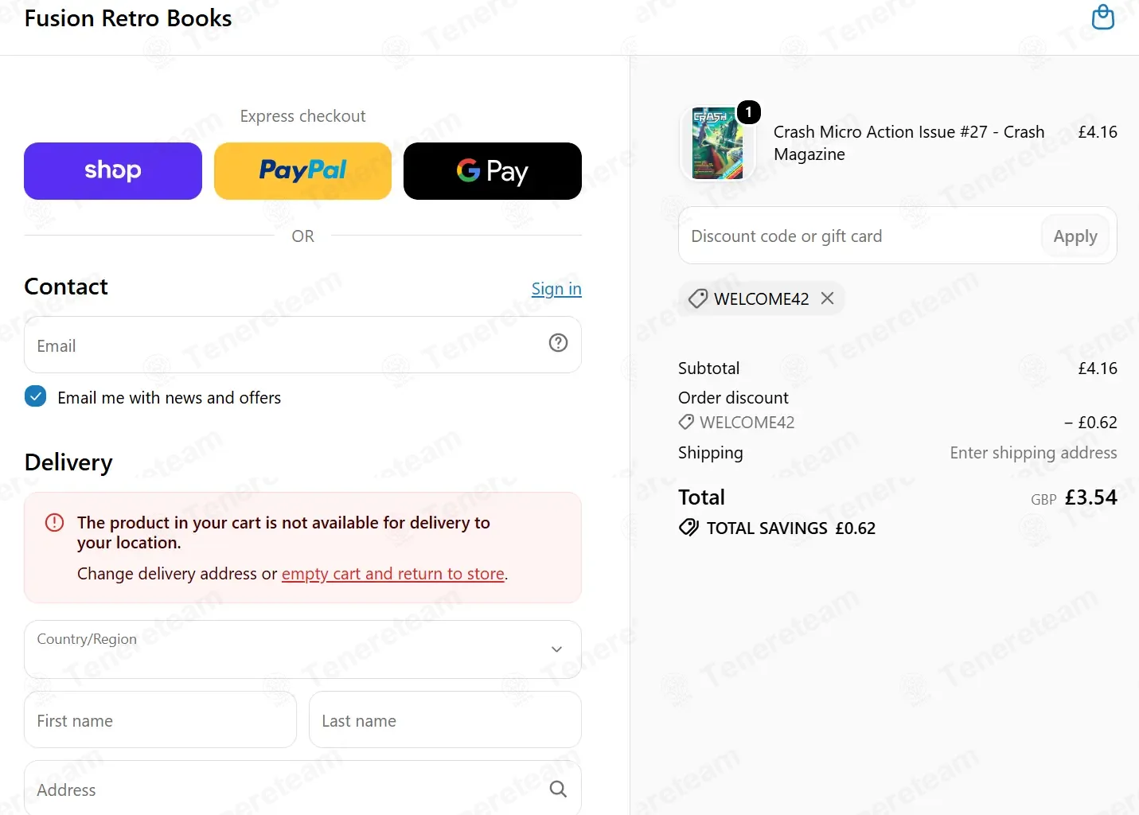The width and height of the screenshot is (1139, 815).
Task: Choose PayPal express checkout
Action: pos(302,171)
